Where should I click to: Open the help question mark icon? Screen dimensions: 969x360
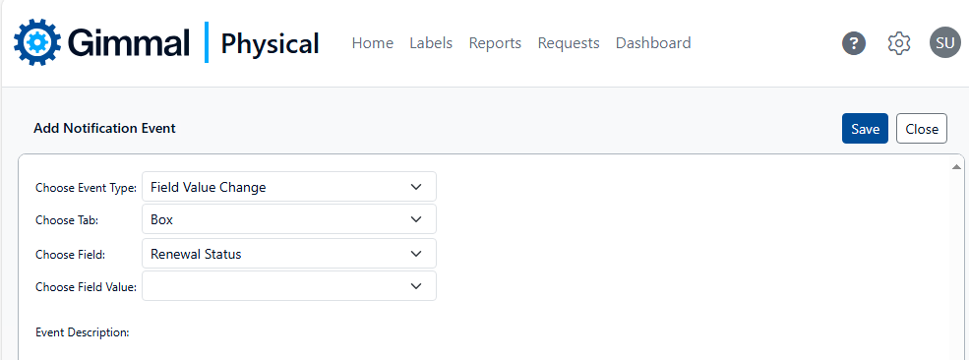pos(854,43)
